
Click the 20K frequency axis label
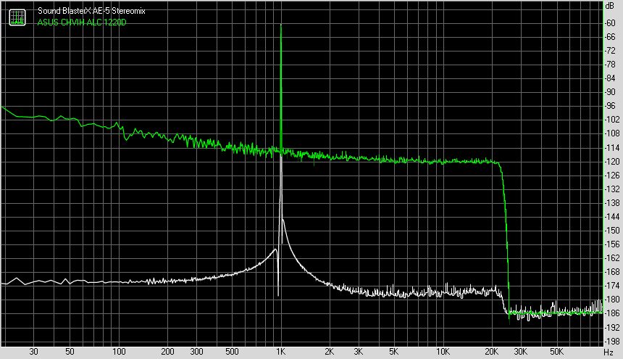click(491, 352)
